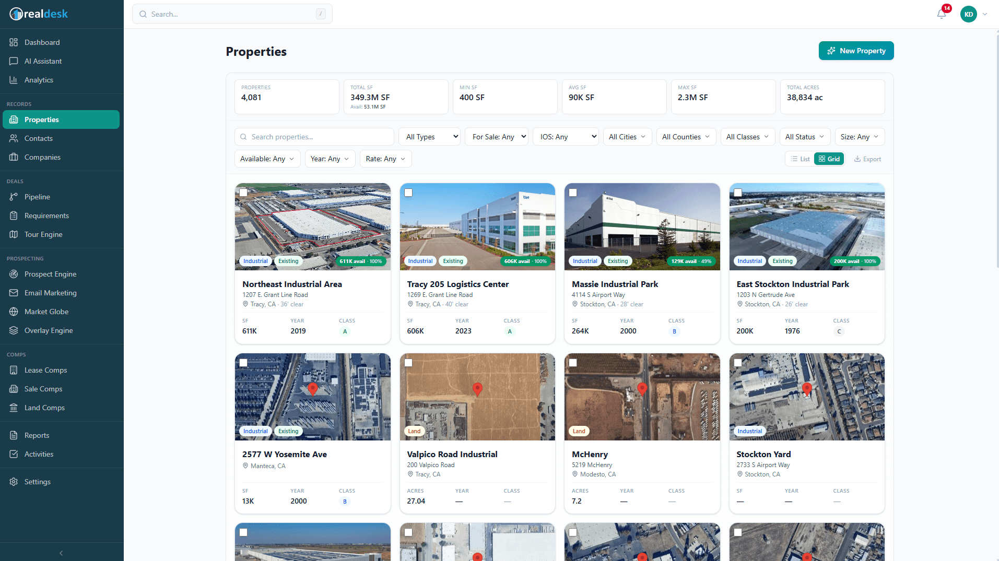Click the map pin on Valpico Road thumbnail
The image size is (999, 561).
coord(477,389)
